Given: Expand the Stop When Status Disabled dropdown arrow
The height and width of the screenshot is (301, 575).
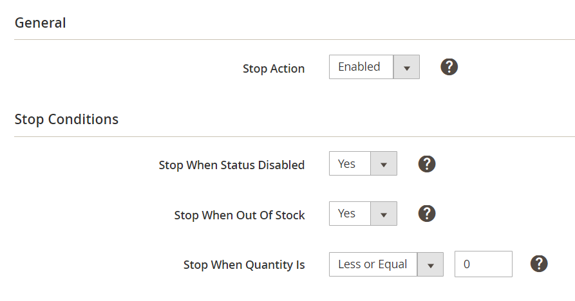Looking at the screenshot, I should [x=384, y=164].
